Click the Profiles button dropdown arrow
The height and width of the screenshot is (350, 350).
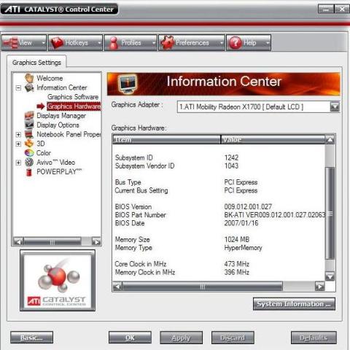(x=154, y=43)
